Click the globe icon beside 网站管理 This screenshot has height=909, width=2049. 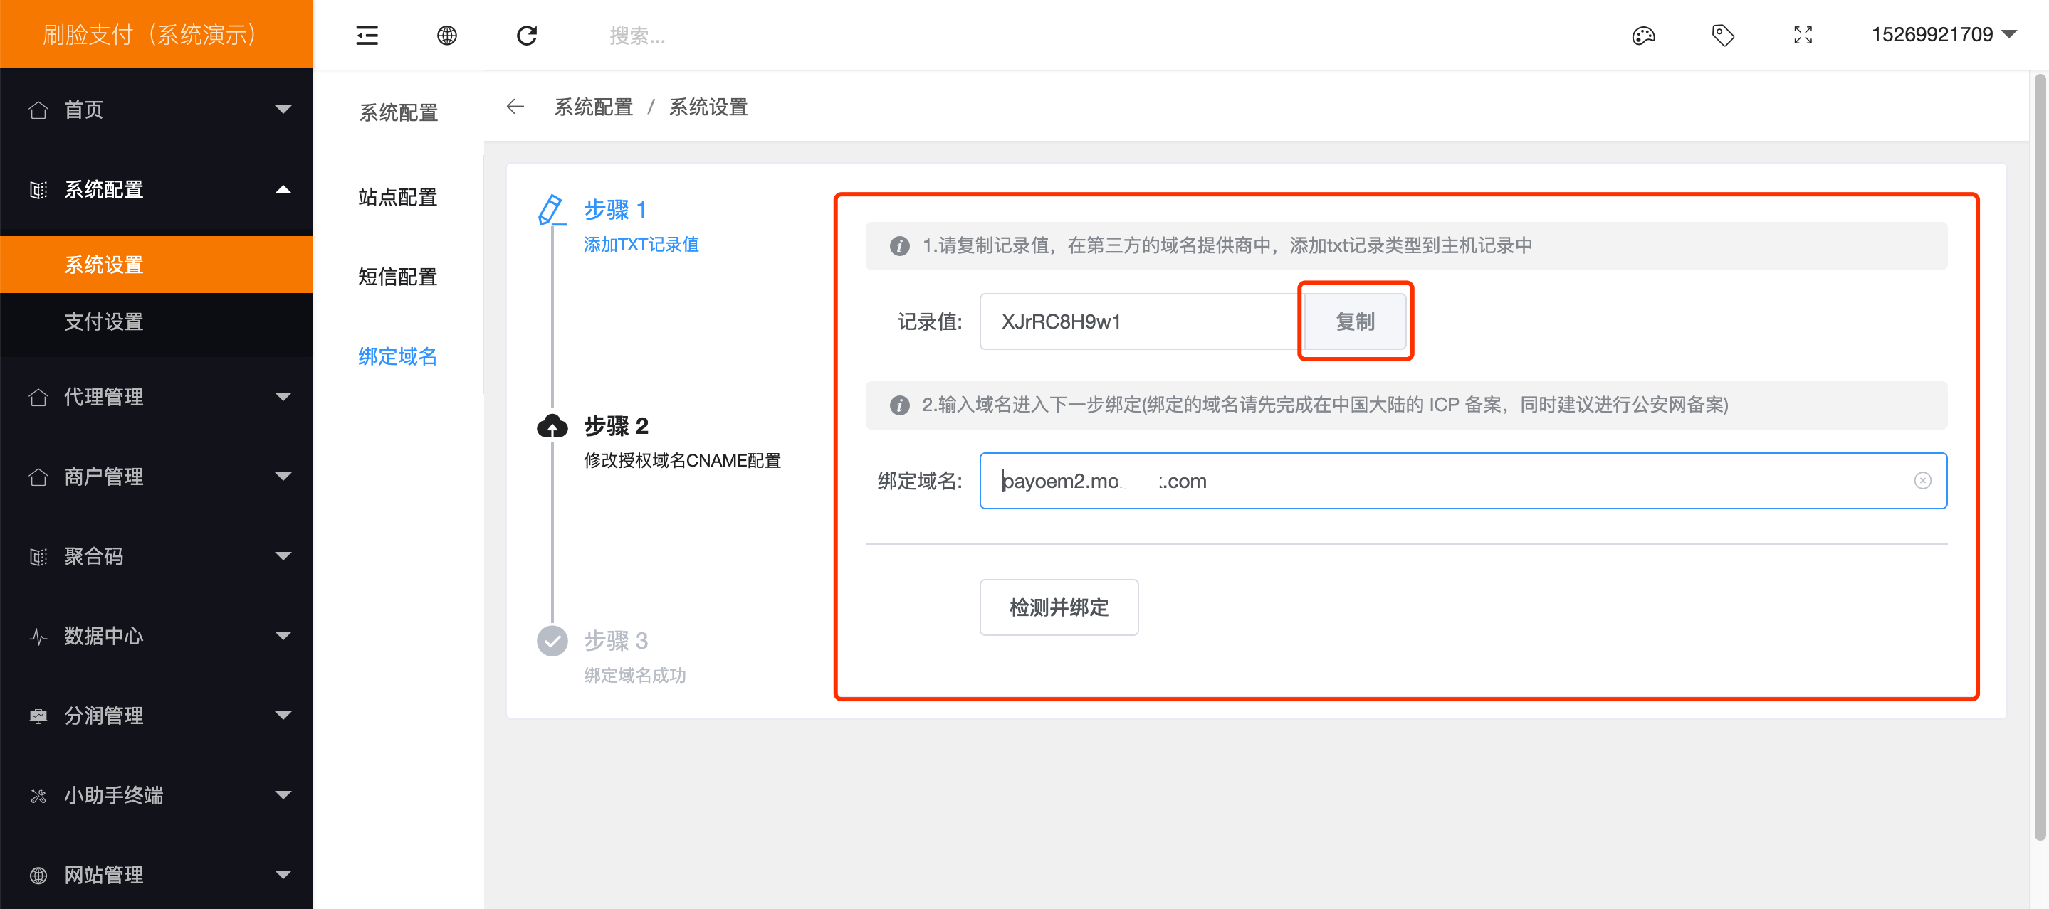38,875
